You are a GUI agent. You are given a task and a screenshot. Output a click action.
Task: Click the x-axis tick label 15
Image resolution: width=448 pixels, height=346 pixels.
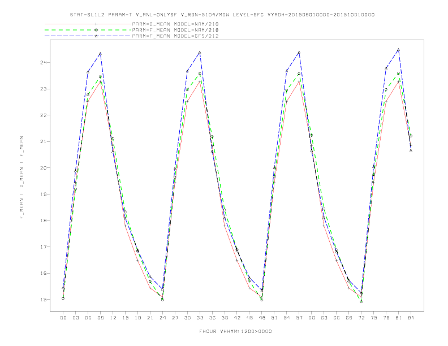pyautogui.click(x=125, y=318)
